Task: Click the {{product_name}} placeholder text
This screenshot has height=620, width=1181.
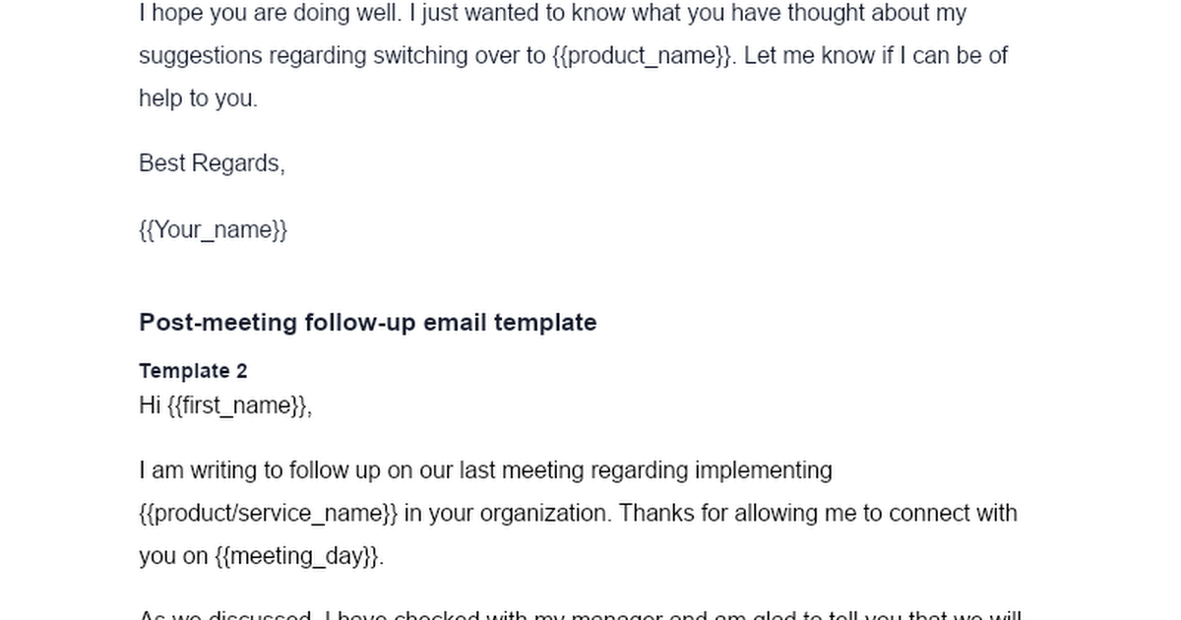Action: 644,56
